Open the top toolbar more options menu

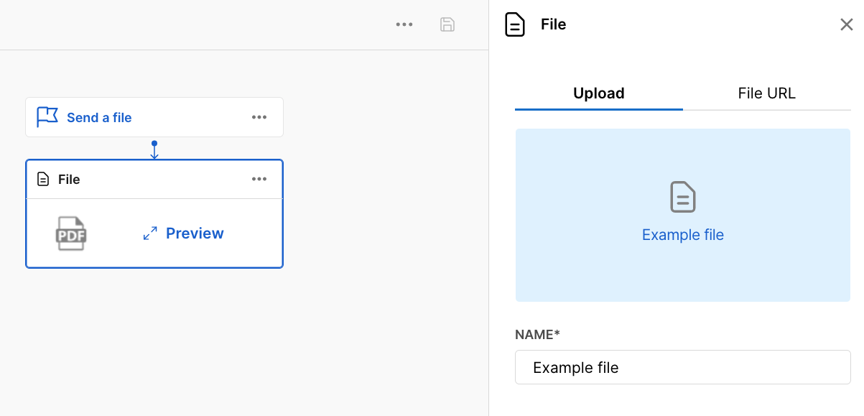[404, 24]
